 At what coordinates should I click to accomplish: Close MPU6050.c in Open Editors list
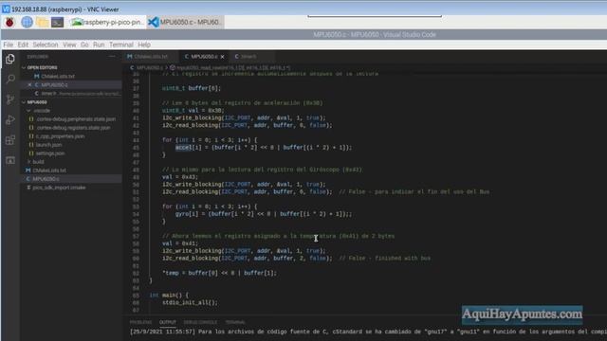click(x=29, y=84)
